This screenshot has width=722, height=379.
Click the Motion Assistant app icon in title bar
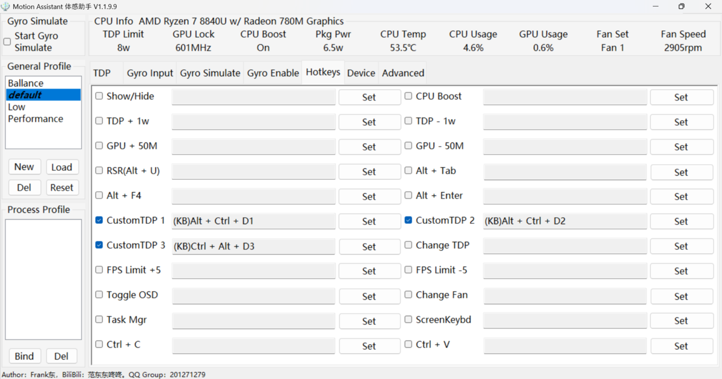pos(6,6)
